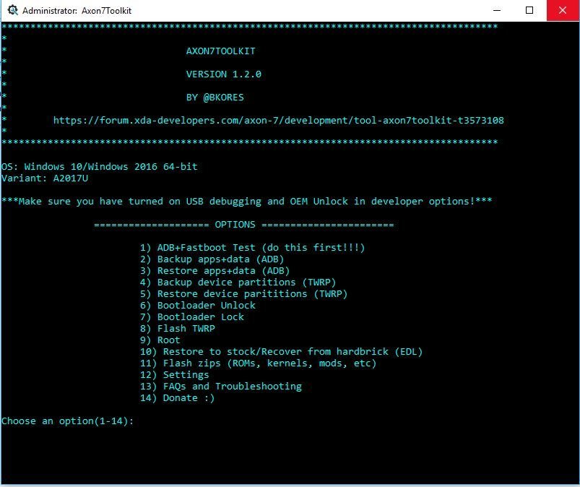Click option 13 'FAQs and Troubleshooting'
Image resolution: width=580 pixels, height=487 pixels.
tap(220, 387)
